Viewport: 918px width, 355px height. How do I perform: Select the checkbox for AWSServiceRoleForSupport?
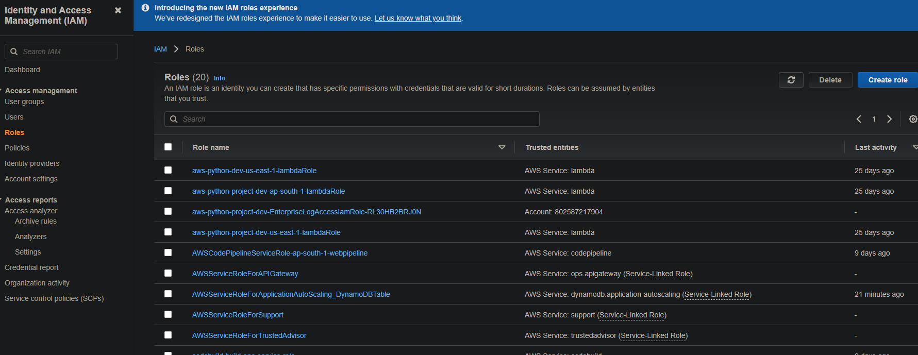[168, 314]
